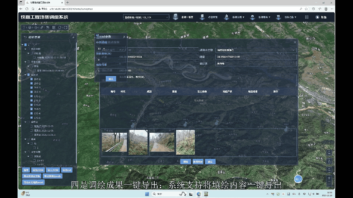
Task: Uncheck the ZHF-2 checkbox
Action: click(x=31, y=83)
